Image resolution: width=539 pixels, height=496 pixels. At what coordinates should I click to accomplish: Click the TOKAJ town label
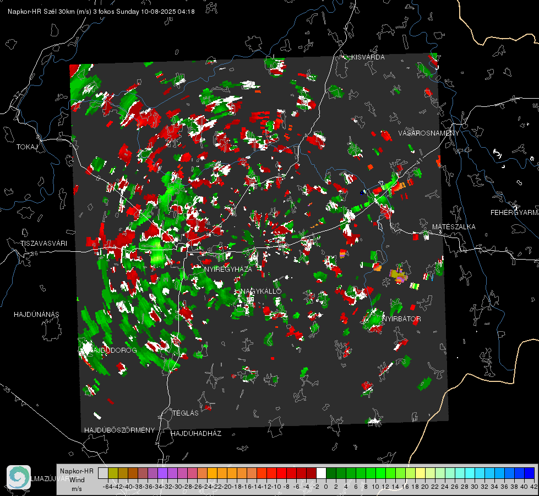pyautogui.click(x=27, y=147)
